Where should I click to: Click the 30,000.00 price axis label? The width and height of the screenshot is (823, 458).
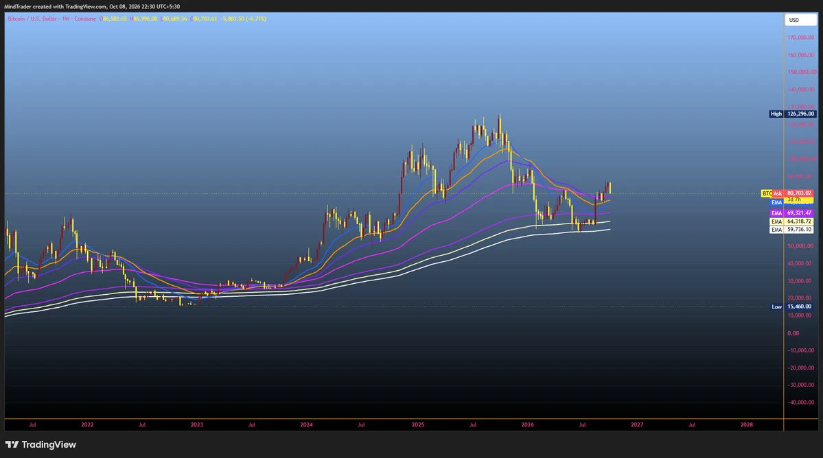coord(800,281)
